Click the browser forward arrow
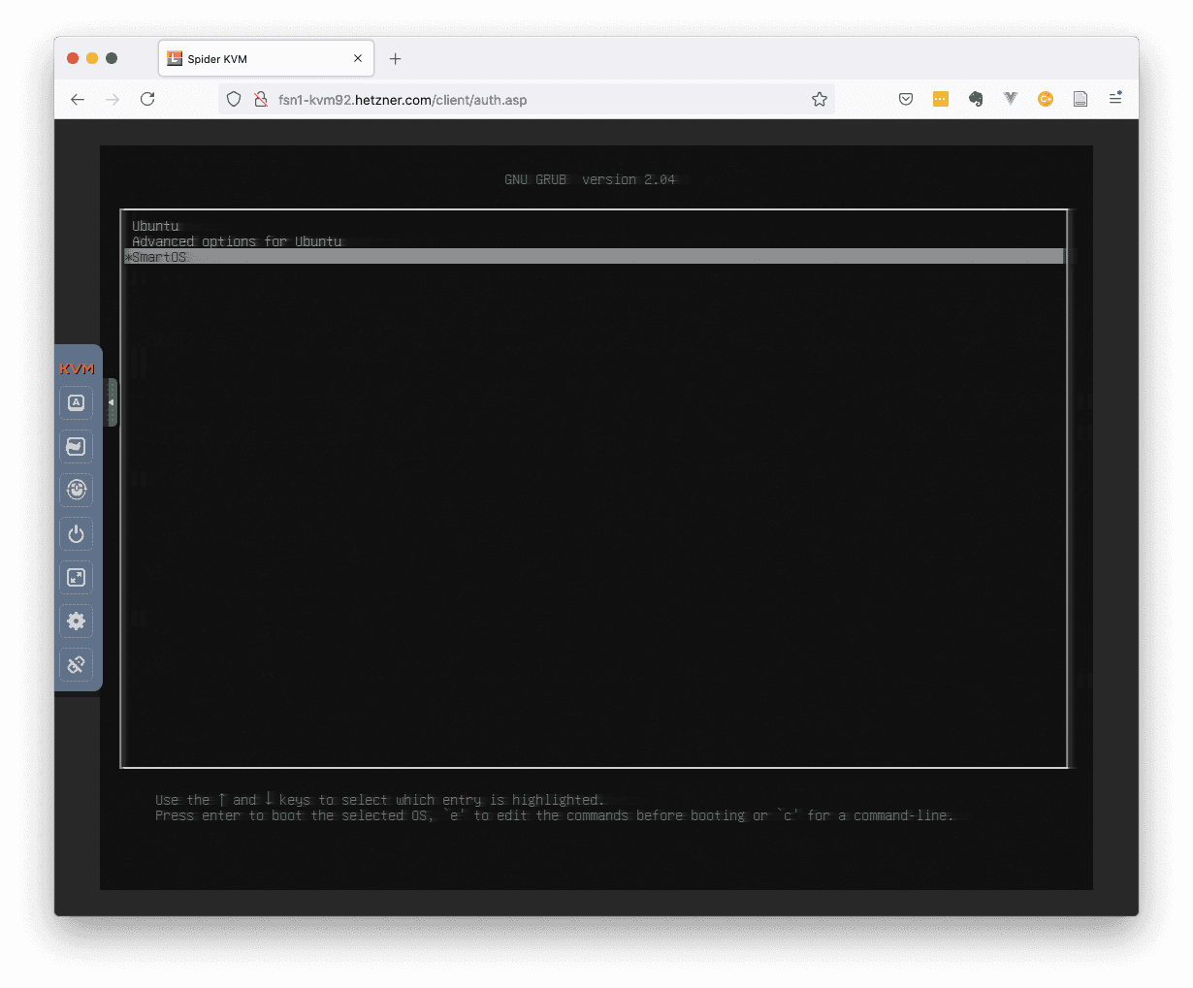Screen dimensions: 1193x988 coord(113,99)
